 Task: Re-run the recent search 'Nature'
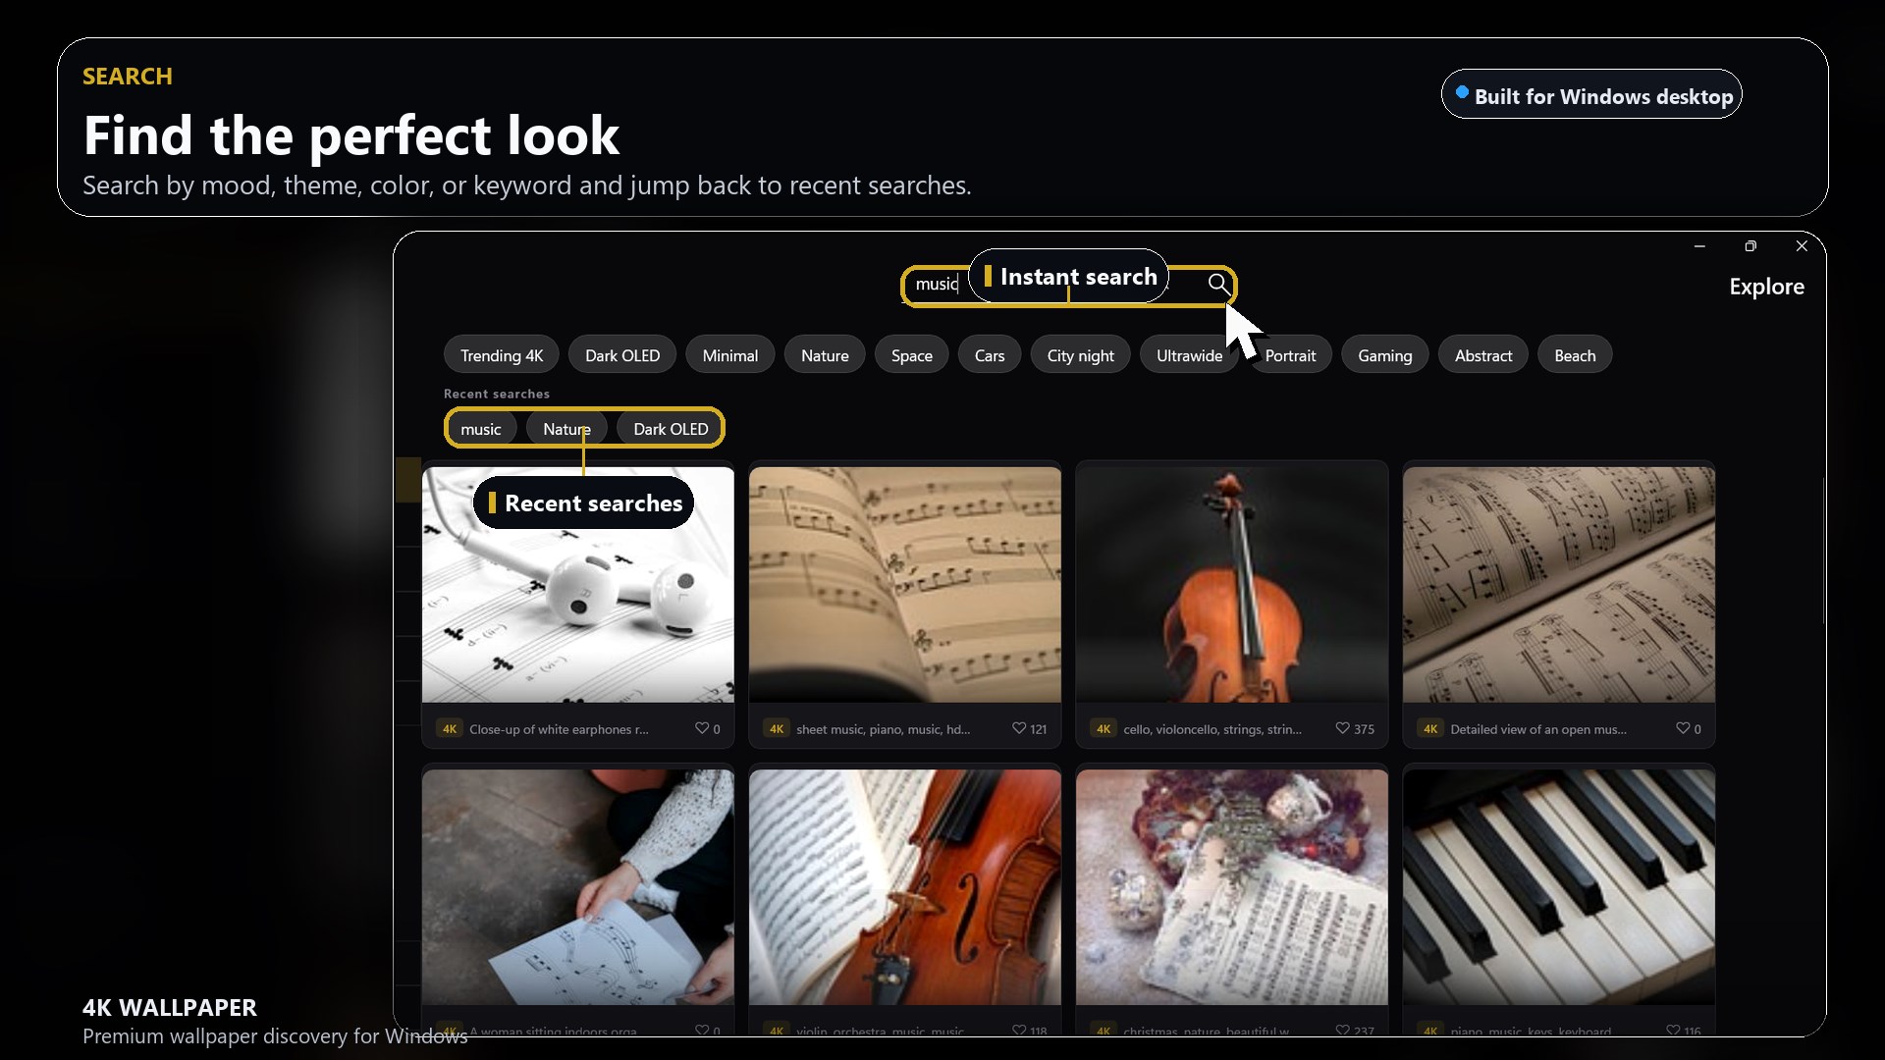point(567,429)
